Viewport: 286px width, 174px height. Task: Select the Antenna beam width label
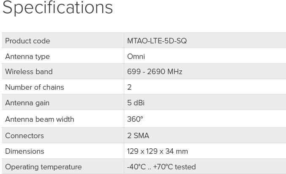click(40, 119)
